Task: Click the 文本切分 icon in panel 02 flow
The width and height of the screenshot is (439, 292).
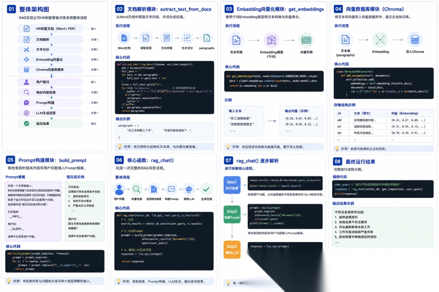Action: pos(187,38)
